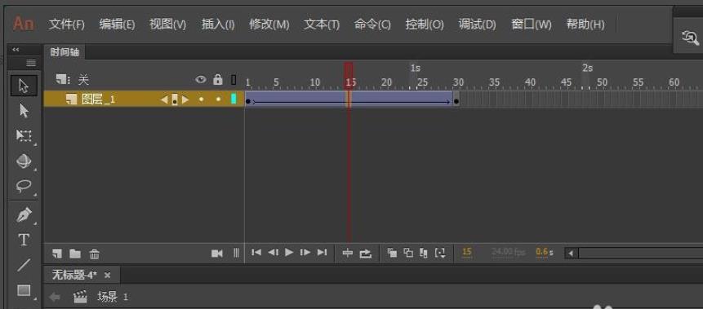
Task: Select the 3D Rotation tool
Action: pos(24,161)
